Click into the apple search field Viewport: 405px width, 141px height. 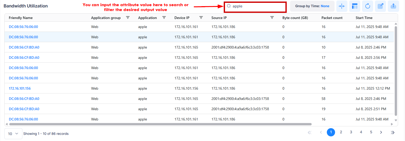point(257,6)
